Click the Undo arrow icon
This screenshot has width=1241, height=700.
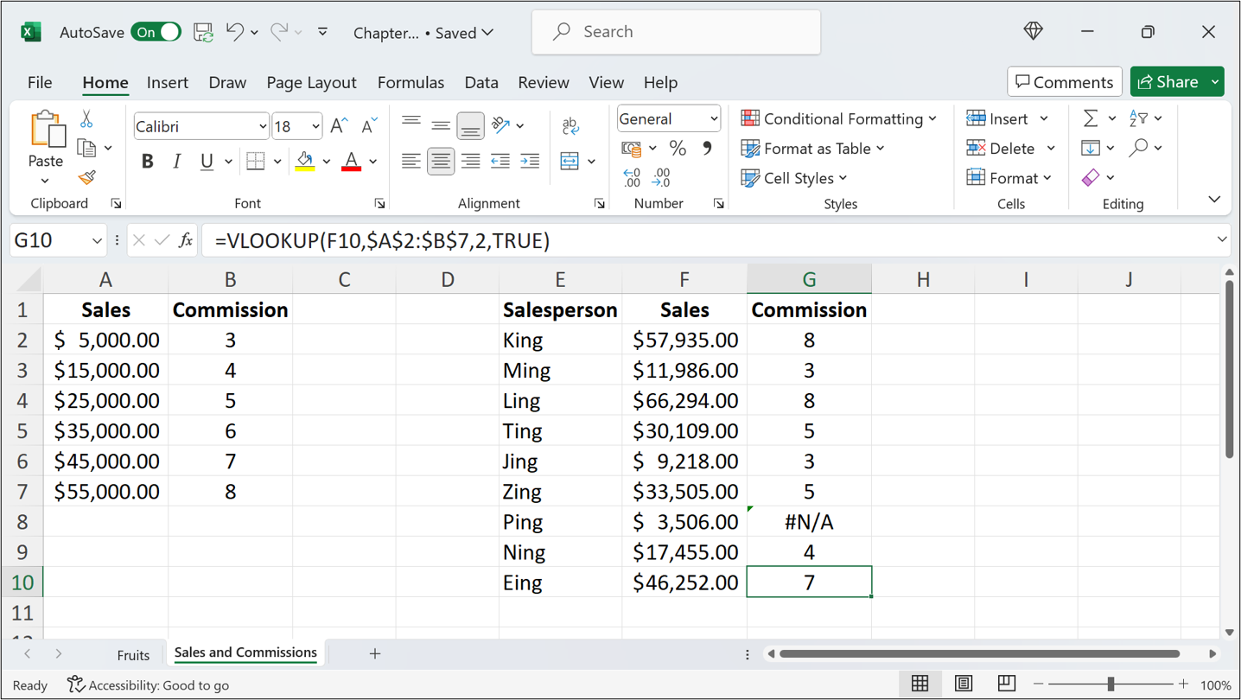(x=234, y=32)
